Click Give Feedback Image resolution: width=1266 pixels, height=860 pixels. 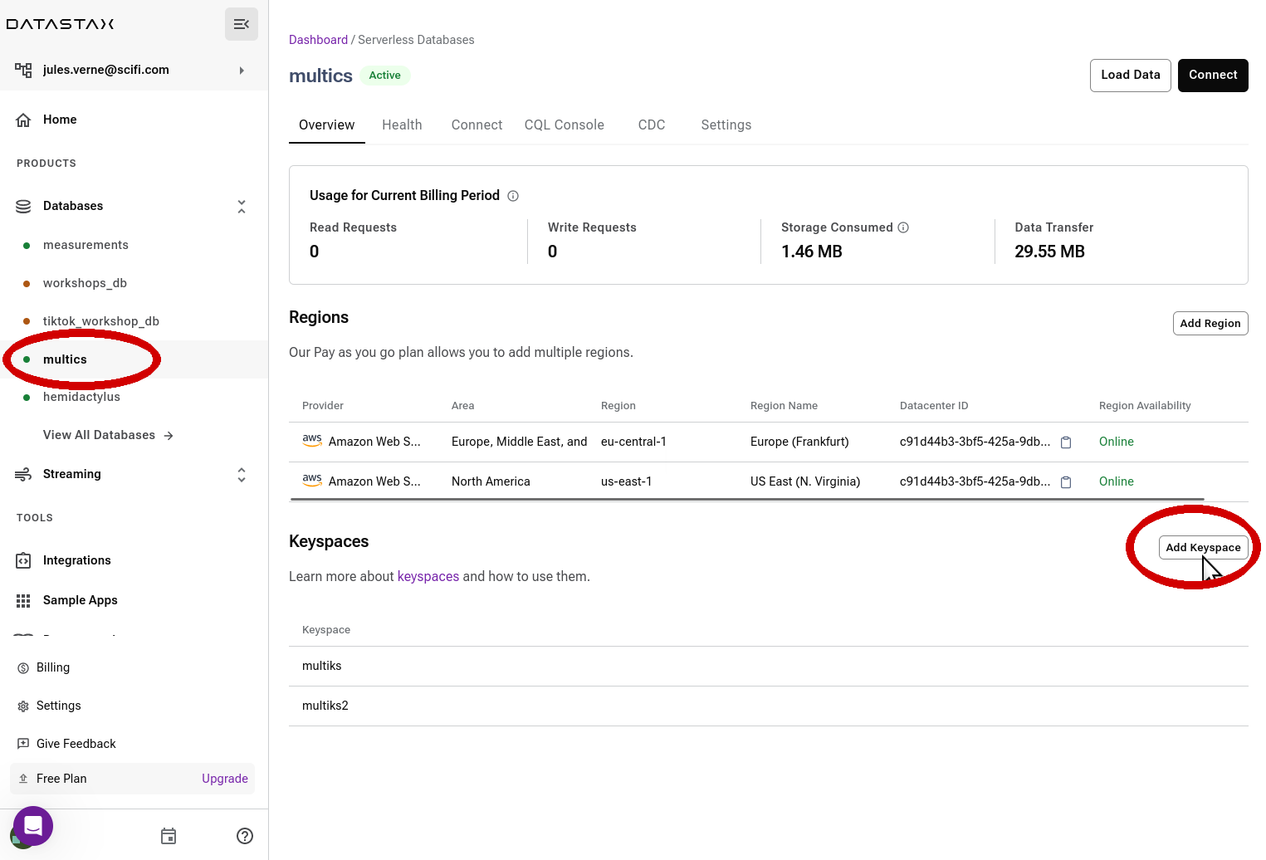tap(76, 744)
